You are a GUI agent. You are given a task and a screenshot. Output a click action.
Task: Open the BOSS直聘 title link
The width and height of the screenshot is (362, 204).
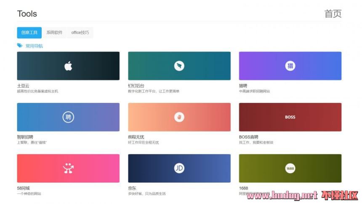(x=249, y=137)
